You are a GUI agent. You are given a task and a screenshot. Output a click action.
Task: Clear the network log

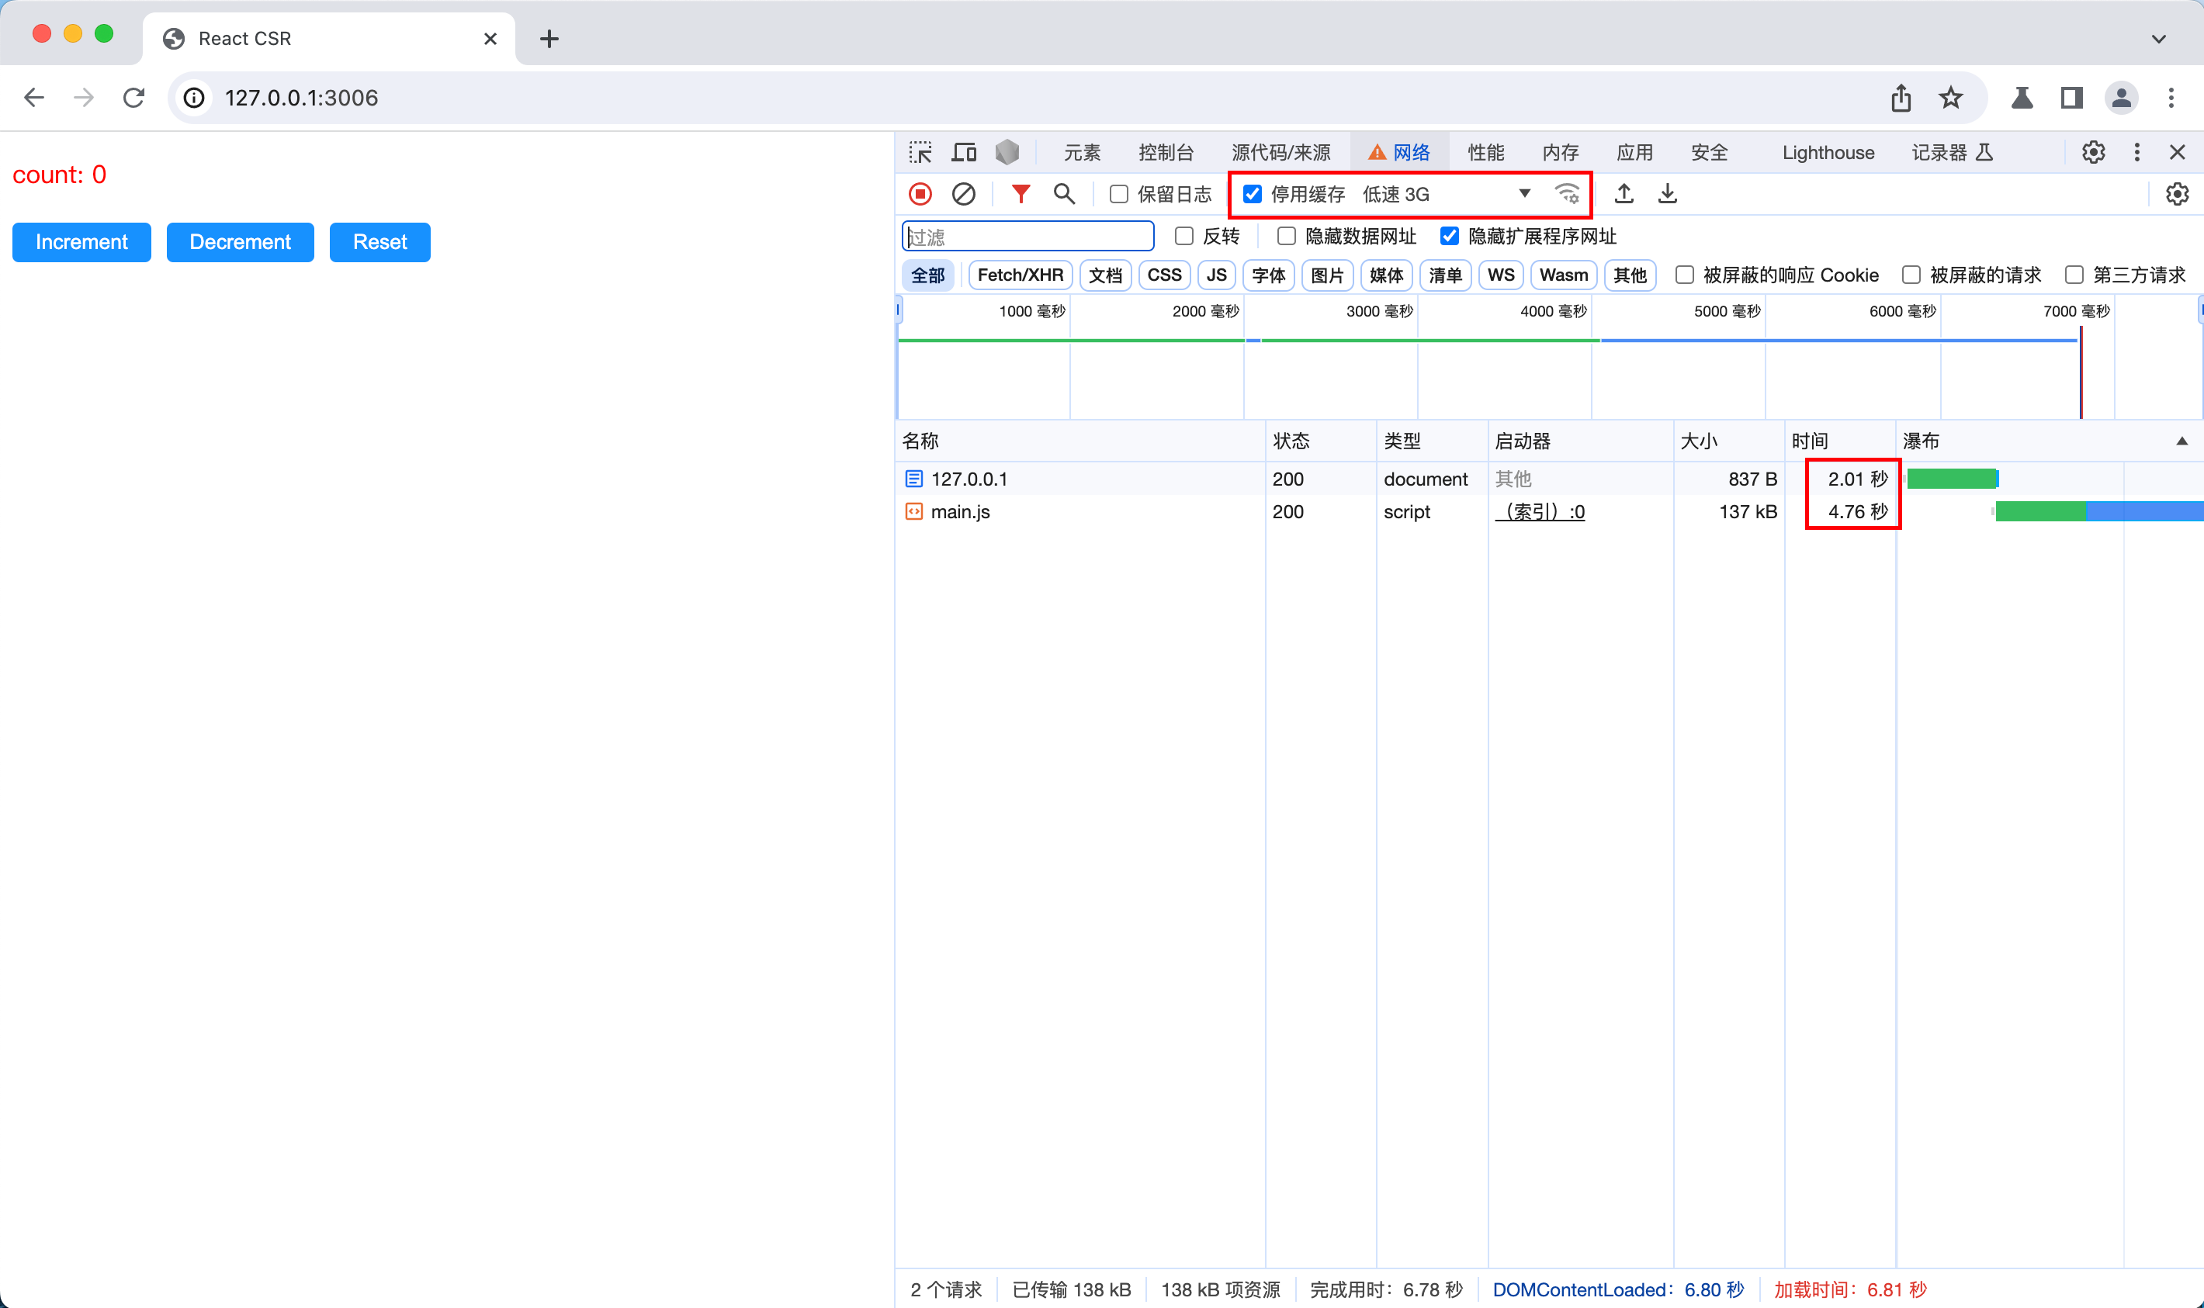coord(964,194)
